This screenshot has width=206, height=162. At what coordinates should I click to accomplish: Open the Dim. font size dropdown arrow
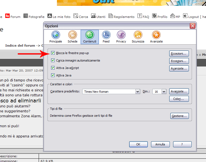pos(164,92)
